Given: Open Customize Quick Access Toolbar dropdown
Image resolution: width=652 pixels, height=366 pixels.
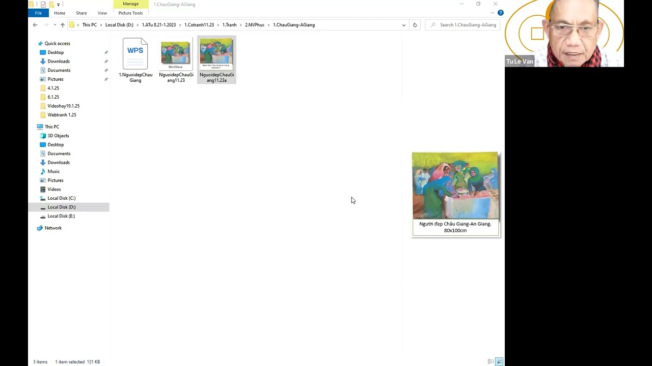Looking at the screenshot, I should (58, 5).
